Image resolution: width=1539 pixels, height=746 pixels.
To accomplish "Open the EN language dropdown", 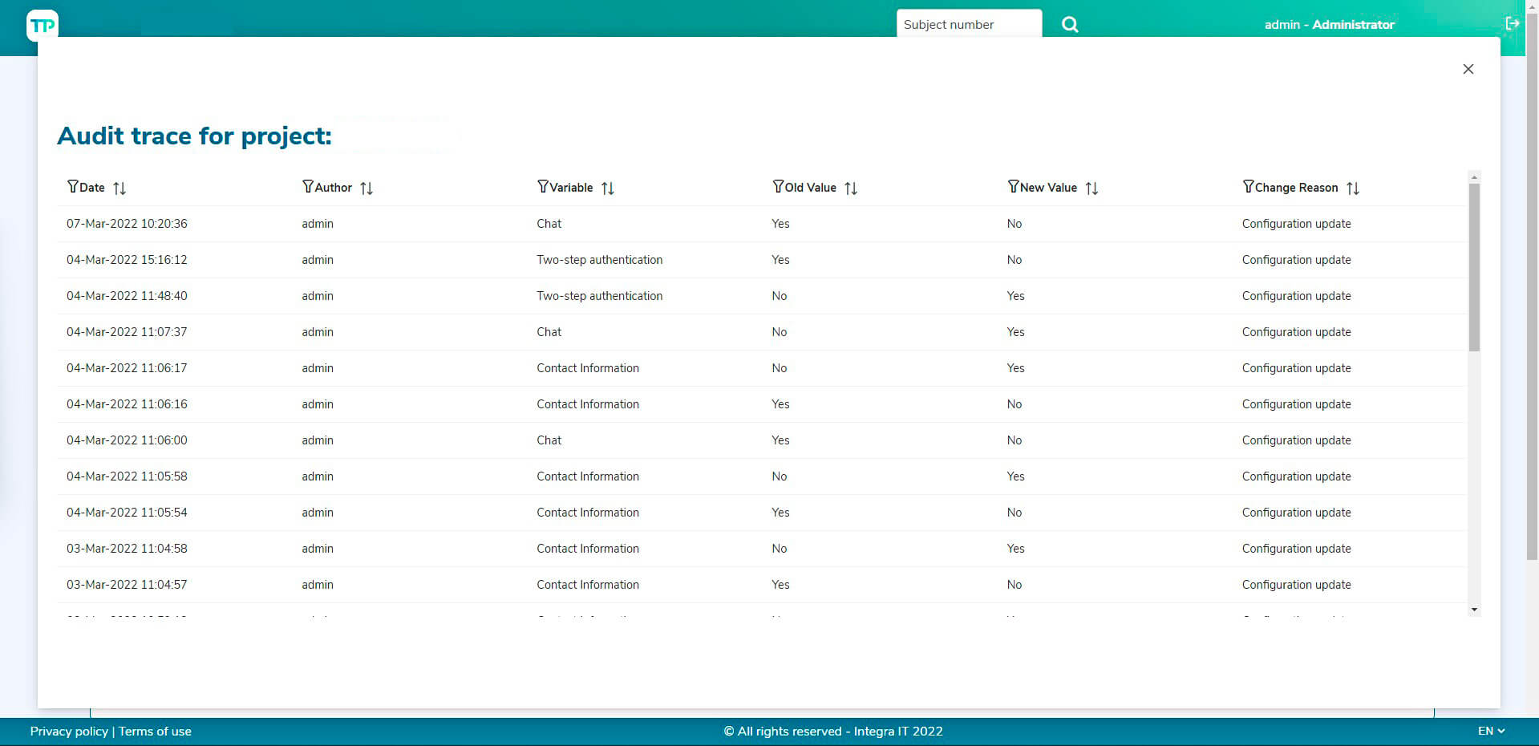I will tap(1491, 731).
